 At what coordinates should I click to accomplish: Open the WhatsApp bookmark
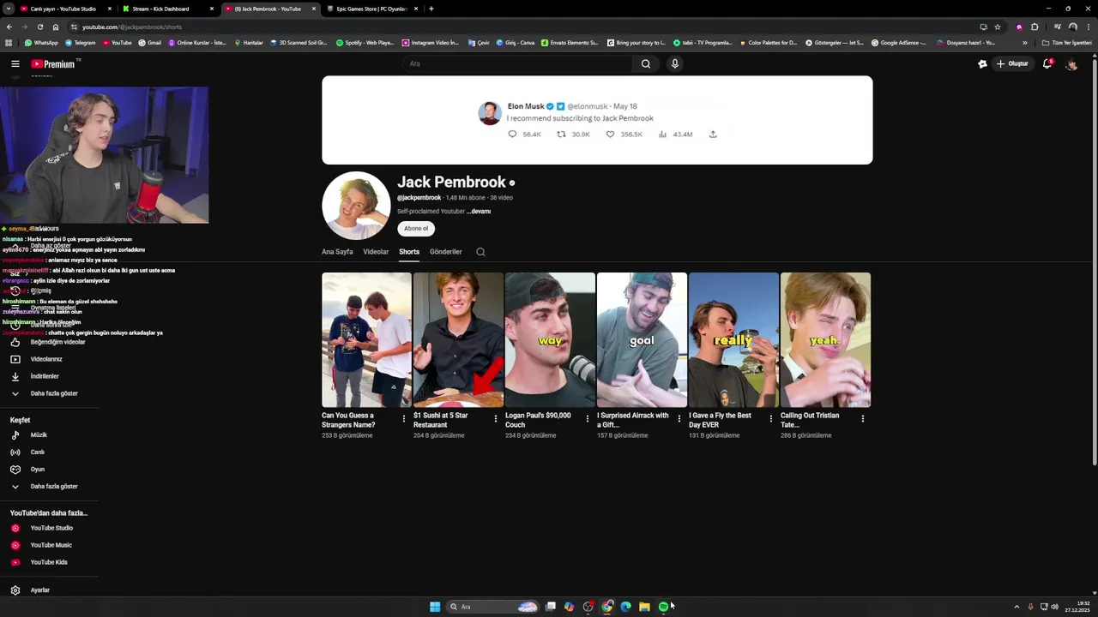point(41,43)
